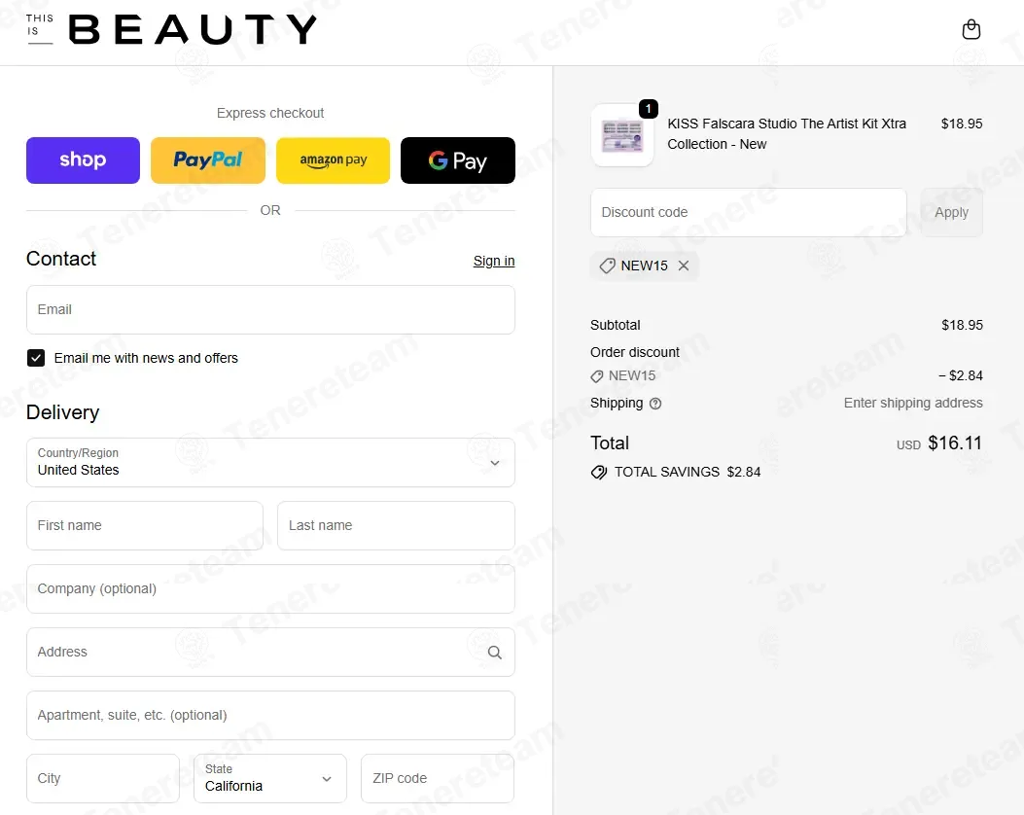Image resolution: width=1024 pixels, height=815 pixels.
Task: Click the Contact section heading
Action: (61, 259)
